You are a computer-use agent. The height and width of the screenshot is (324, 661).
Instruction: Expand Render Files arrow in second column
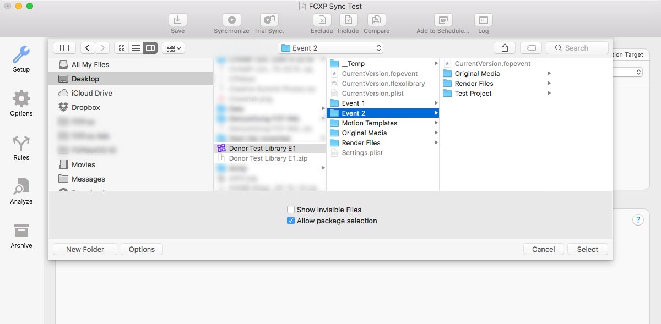pyautogui.click(x=436, y=142)
